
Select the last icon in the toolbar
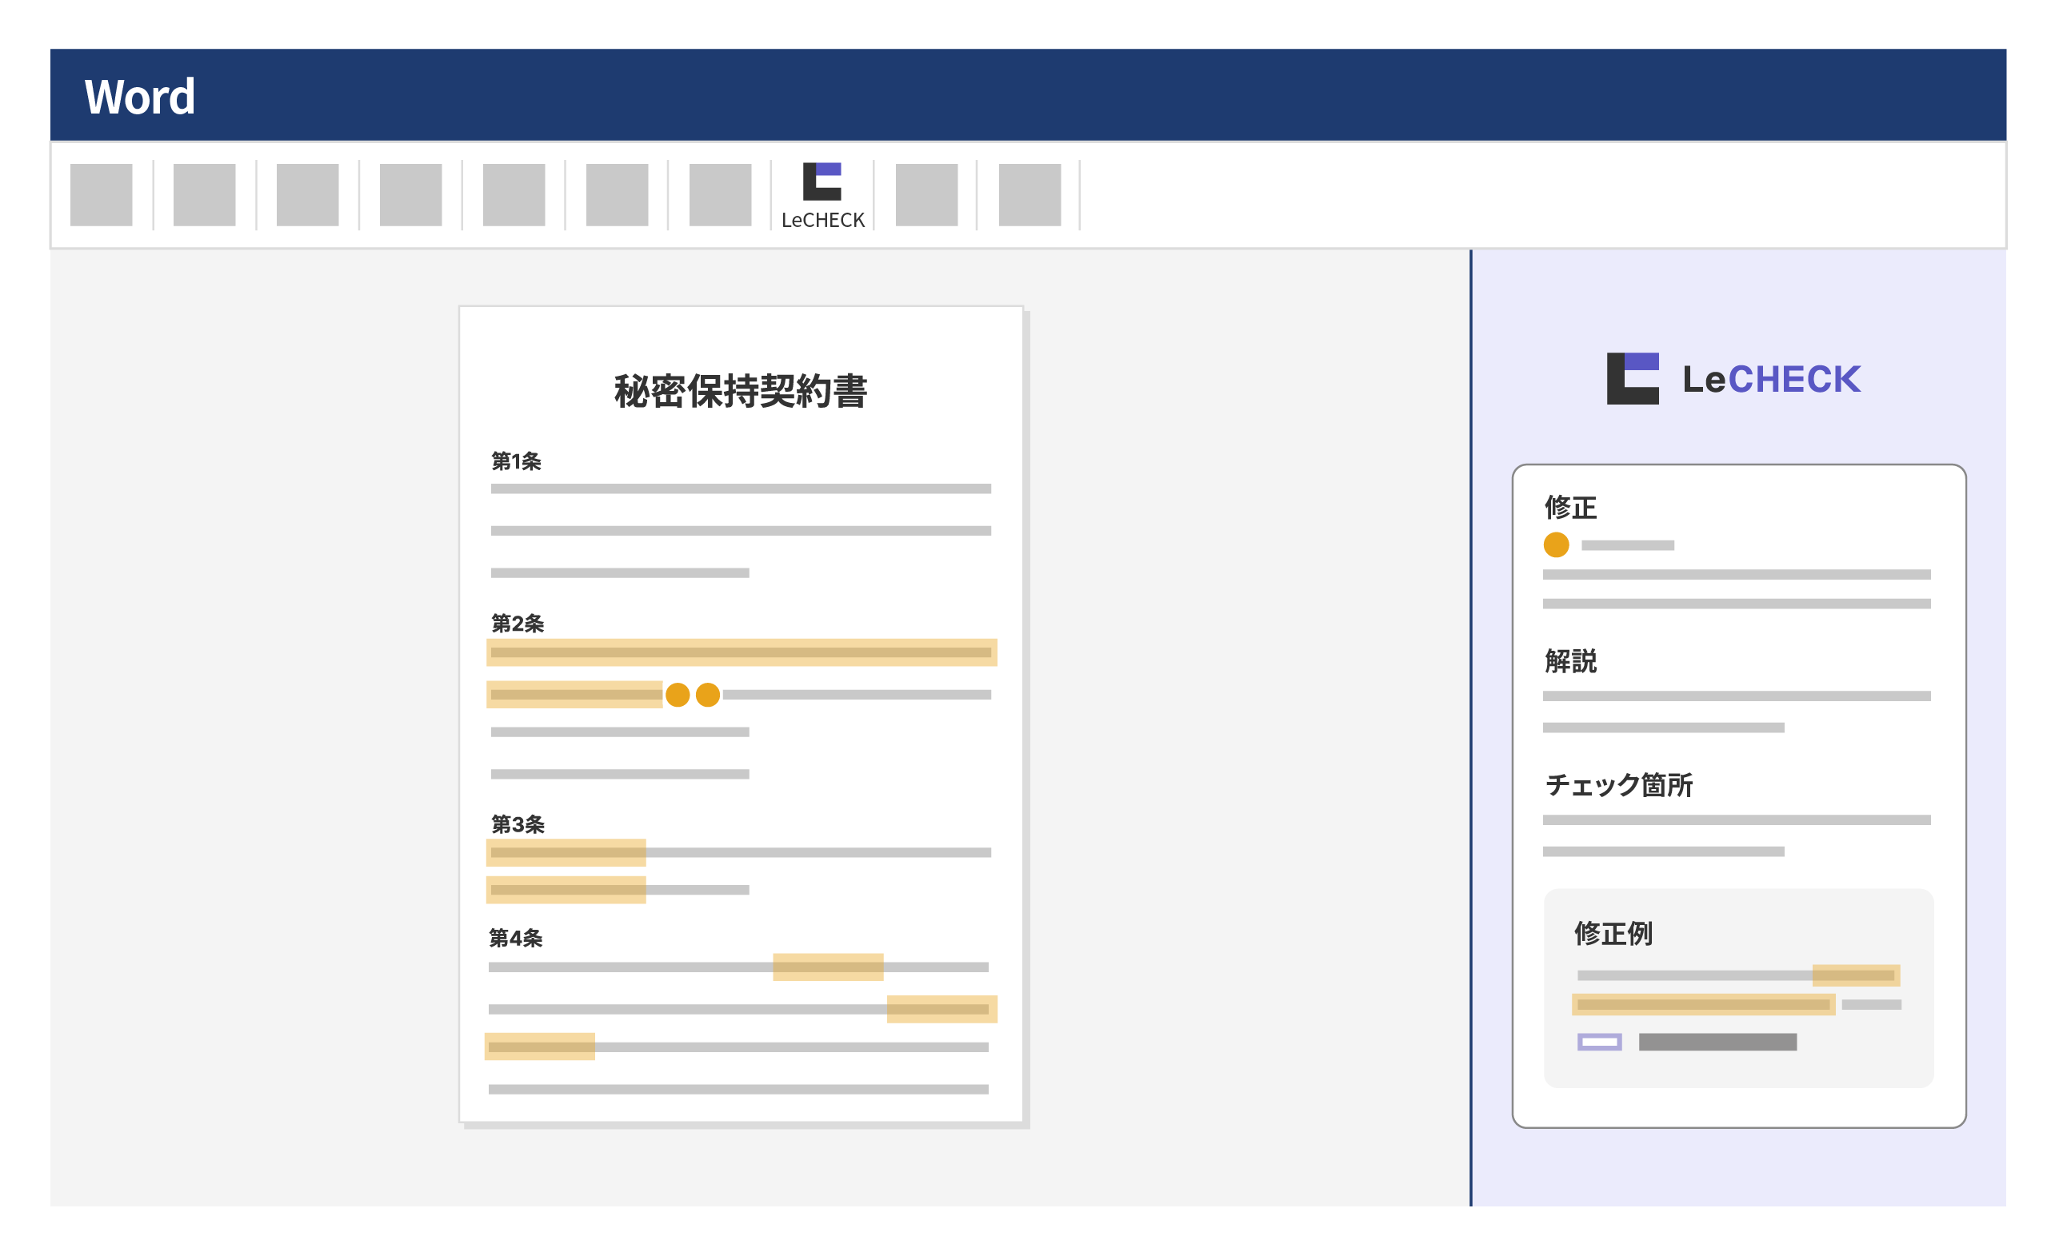[1031, 193]
